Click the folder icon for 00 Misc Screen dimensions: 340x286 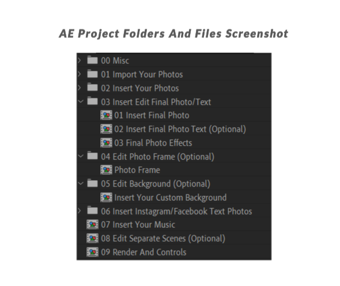(92, 60)
